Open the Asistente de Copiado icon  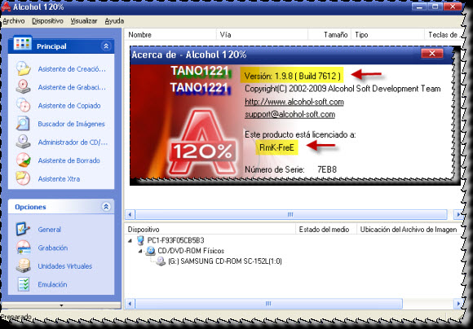tap(24, 105)
